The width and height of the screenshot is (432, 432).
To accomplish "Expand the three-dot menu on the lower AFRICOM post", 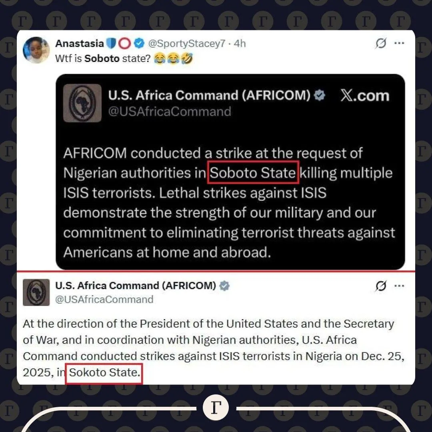I will coord(399,286).
